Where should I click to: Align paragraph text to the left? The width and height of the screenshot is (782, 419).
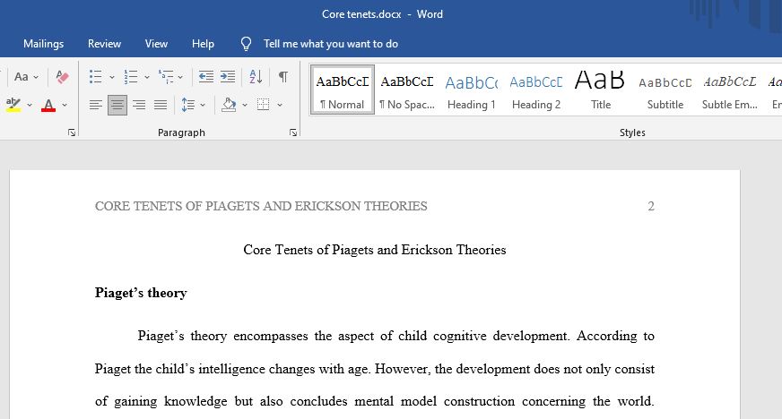tap(96, 105)
